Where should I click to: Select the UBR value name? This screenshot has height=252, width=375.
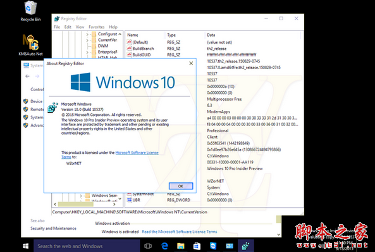click(x=137, y=200)
